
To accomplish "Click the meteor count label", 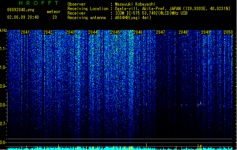I will 54,12.
